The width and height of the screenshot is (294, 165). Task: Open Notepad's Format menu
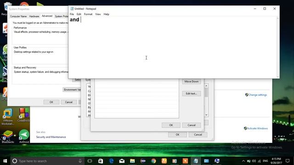tap(88, 14)
